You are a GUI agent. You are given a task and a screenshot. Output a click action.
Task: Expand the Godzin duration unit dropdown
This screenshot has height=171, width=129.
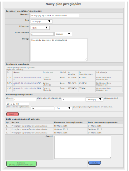tap(63, 34)
